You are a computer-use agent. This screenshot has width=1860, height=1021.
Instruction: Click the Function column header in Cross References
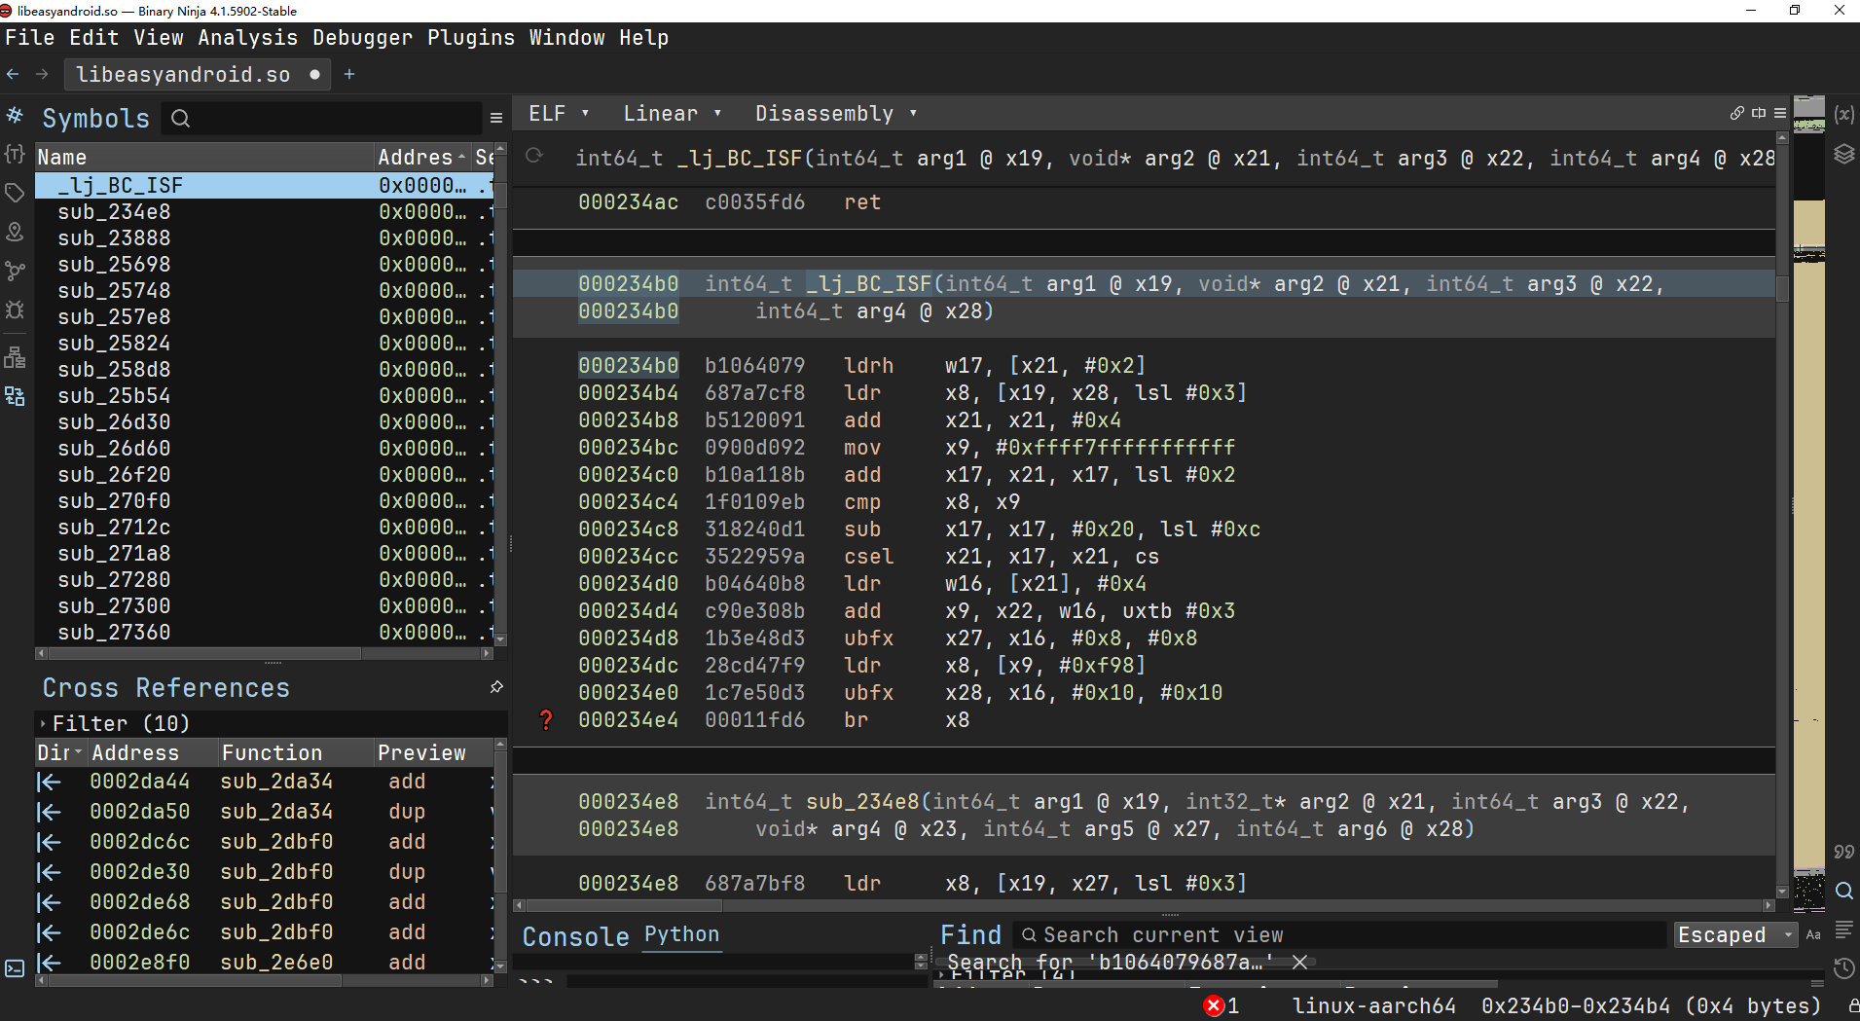coord(296,752)
